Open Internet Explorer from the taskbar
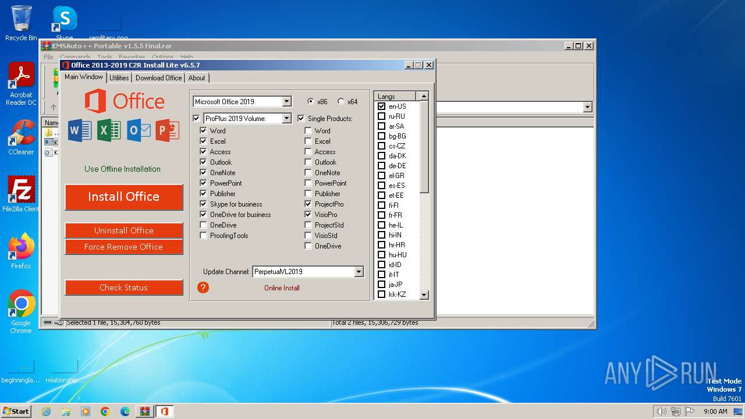This screenshot has height=419, width=745. [x=46, y=411]
